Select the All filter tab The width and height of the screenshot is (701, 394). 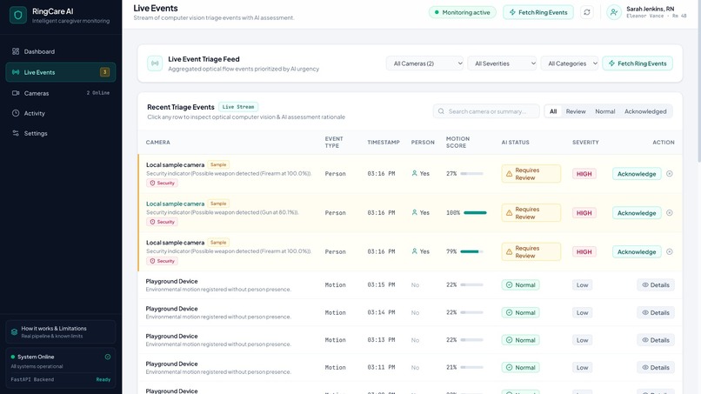tap(553, 111)
